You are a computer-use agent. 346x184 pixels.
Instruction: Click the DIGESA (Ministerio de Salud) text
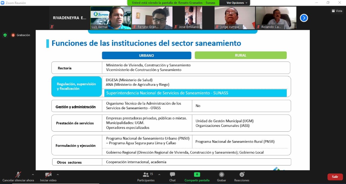coord(129,80)
